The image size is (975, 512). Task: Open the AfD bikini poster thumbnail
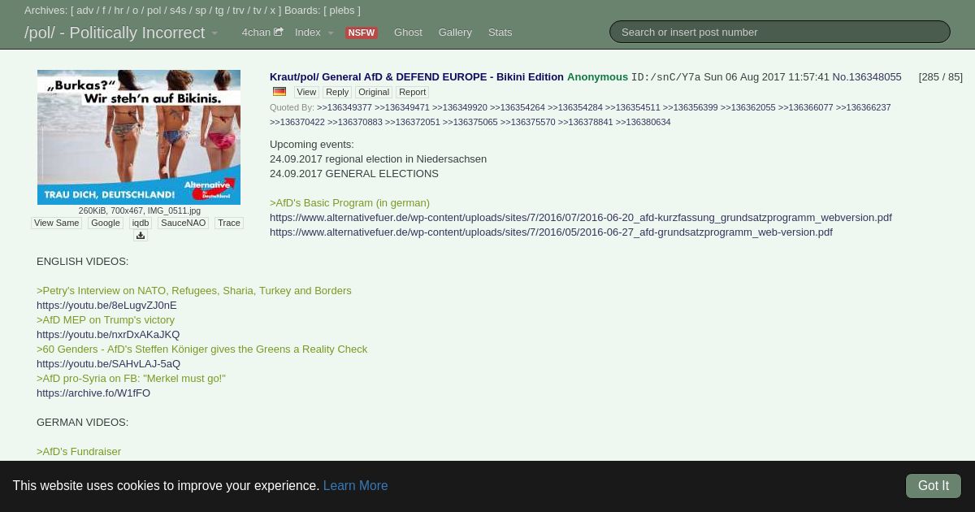(139, 137)
